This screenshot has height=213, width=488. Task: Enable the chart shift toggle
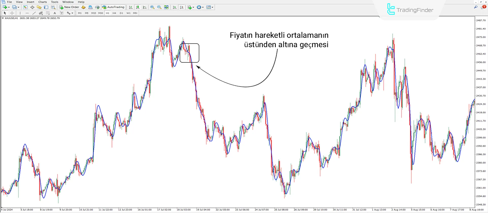tap(181, 7)
